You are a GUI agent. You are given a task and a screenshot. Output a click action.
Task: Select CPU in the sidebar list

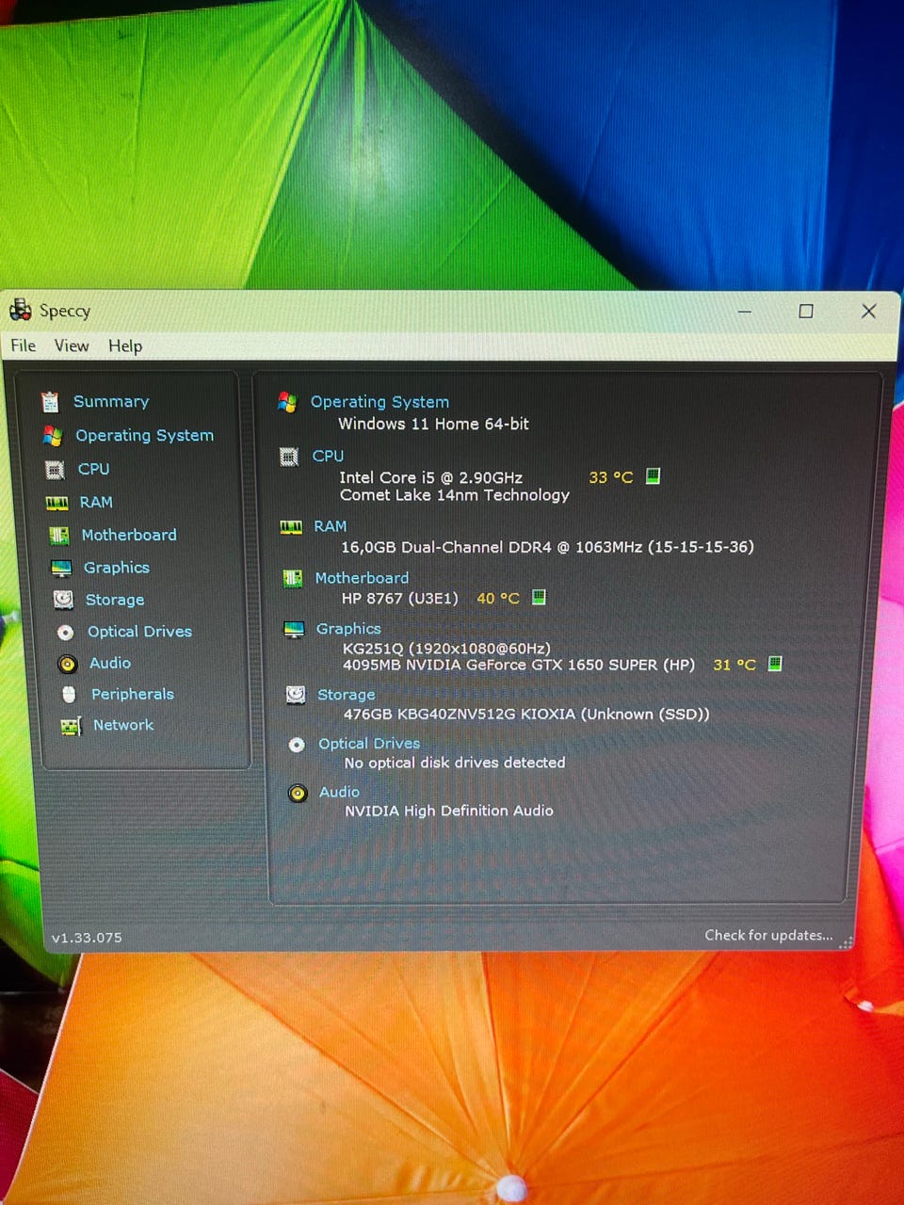coord(94,469)
